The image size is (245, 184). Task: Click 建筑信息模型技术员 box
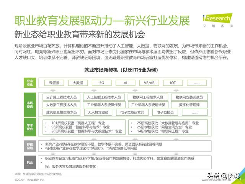(61, 112)
